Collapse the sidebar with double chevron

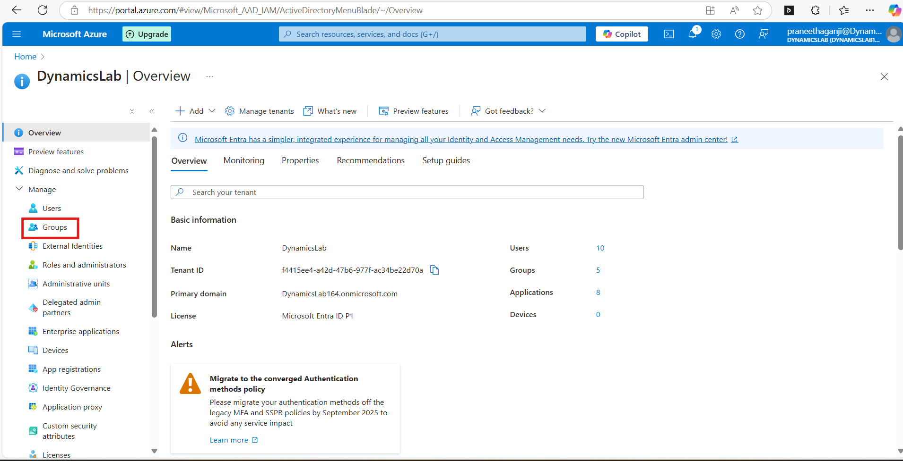152,111
